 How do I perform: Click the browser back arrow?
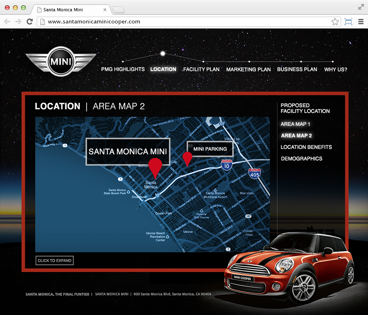pos(7,22)
